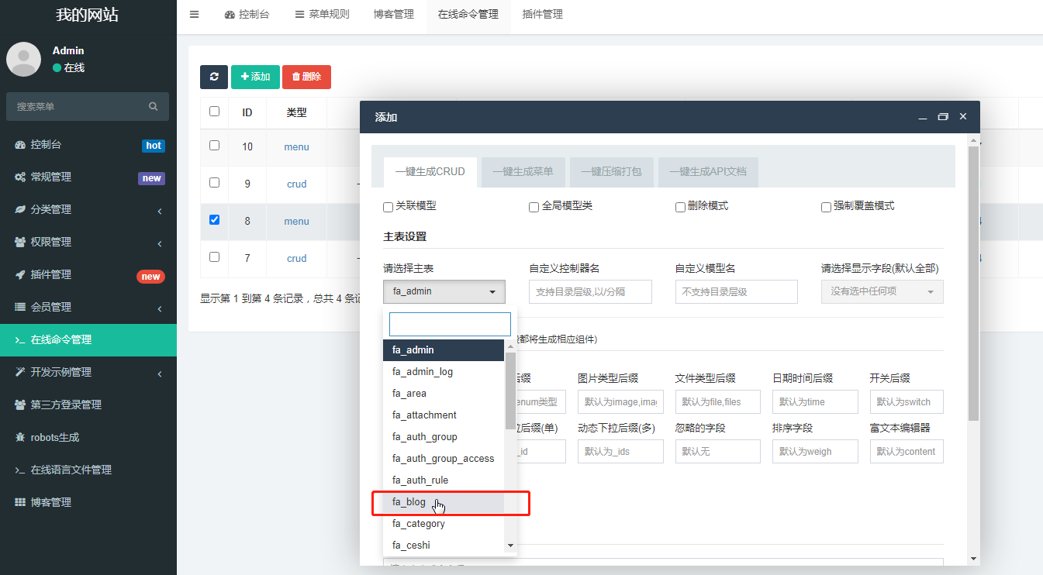Uncheck the selected checkbox for row ID 8
The height and width of the screenshot is (575, 1043).
[214, 220]
